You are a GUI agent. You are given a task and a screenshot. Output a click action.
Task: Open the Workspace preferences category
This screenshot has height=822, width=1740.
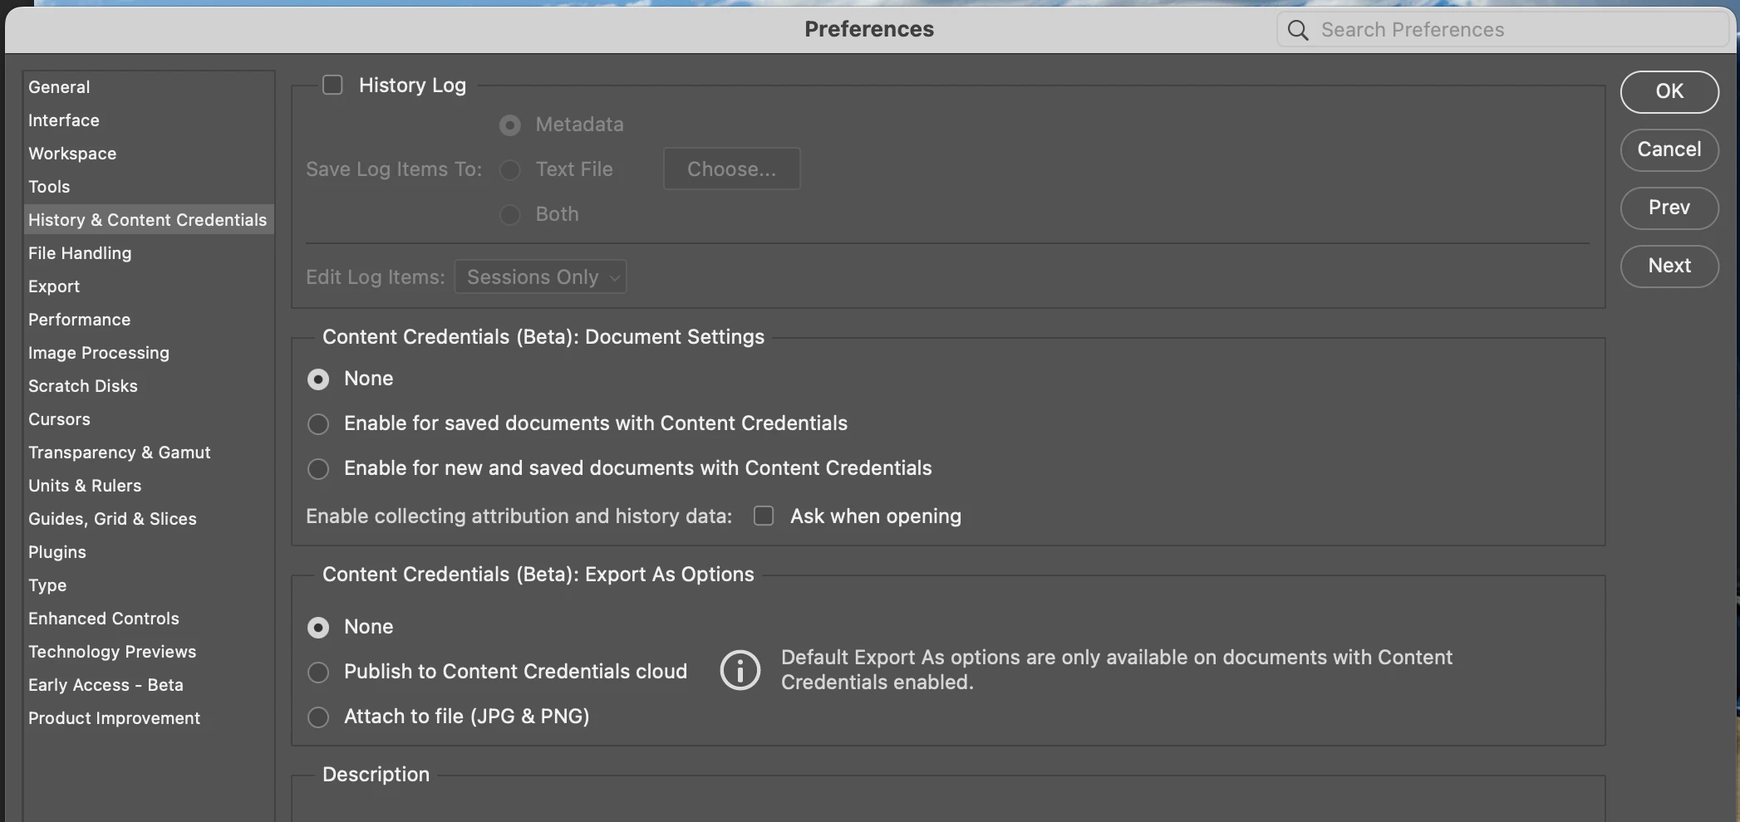tap(149, 154)
